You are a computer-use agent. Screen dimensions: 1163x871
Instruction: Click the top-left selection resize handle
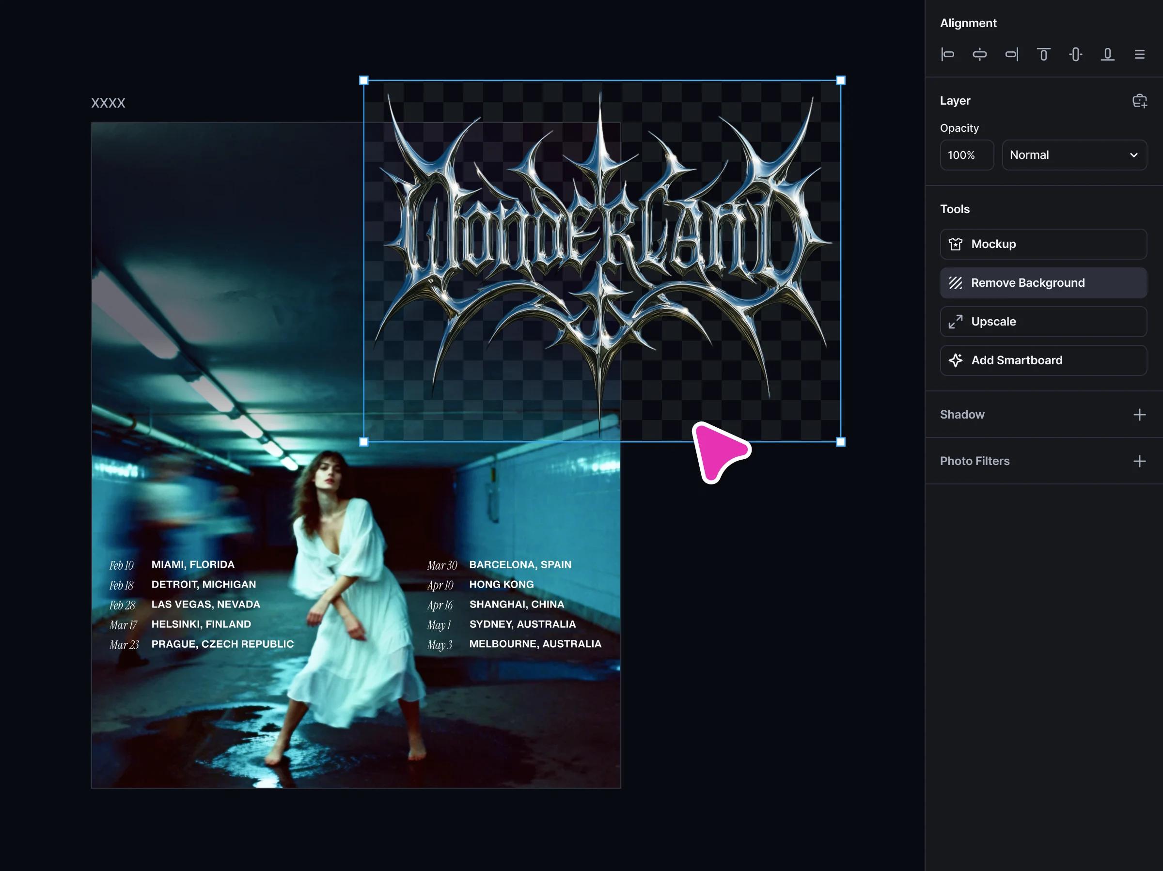coord(364,80)
